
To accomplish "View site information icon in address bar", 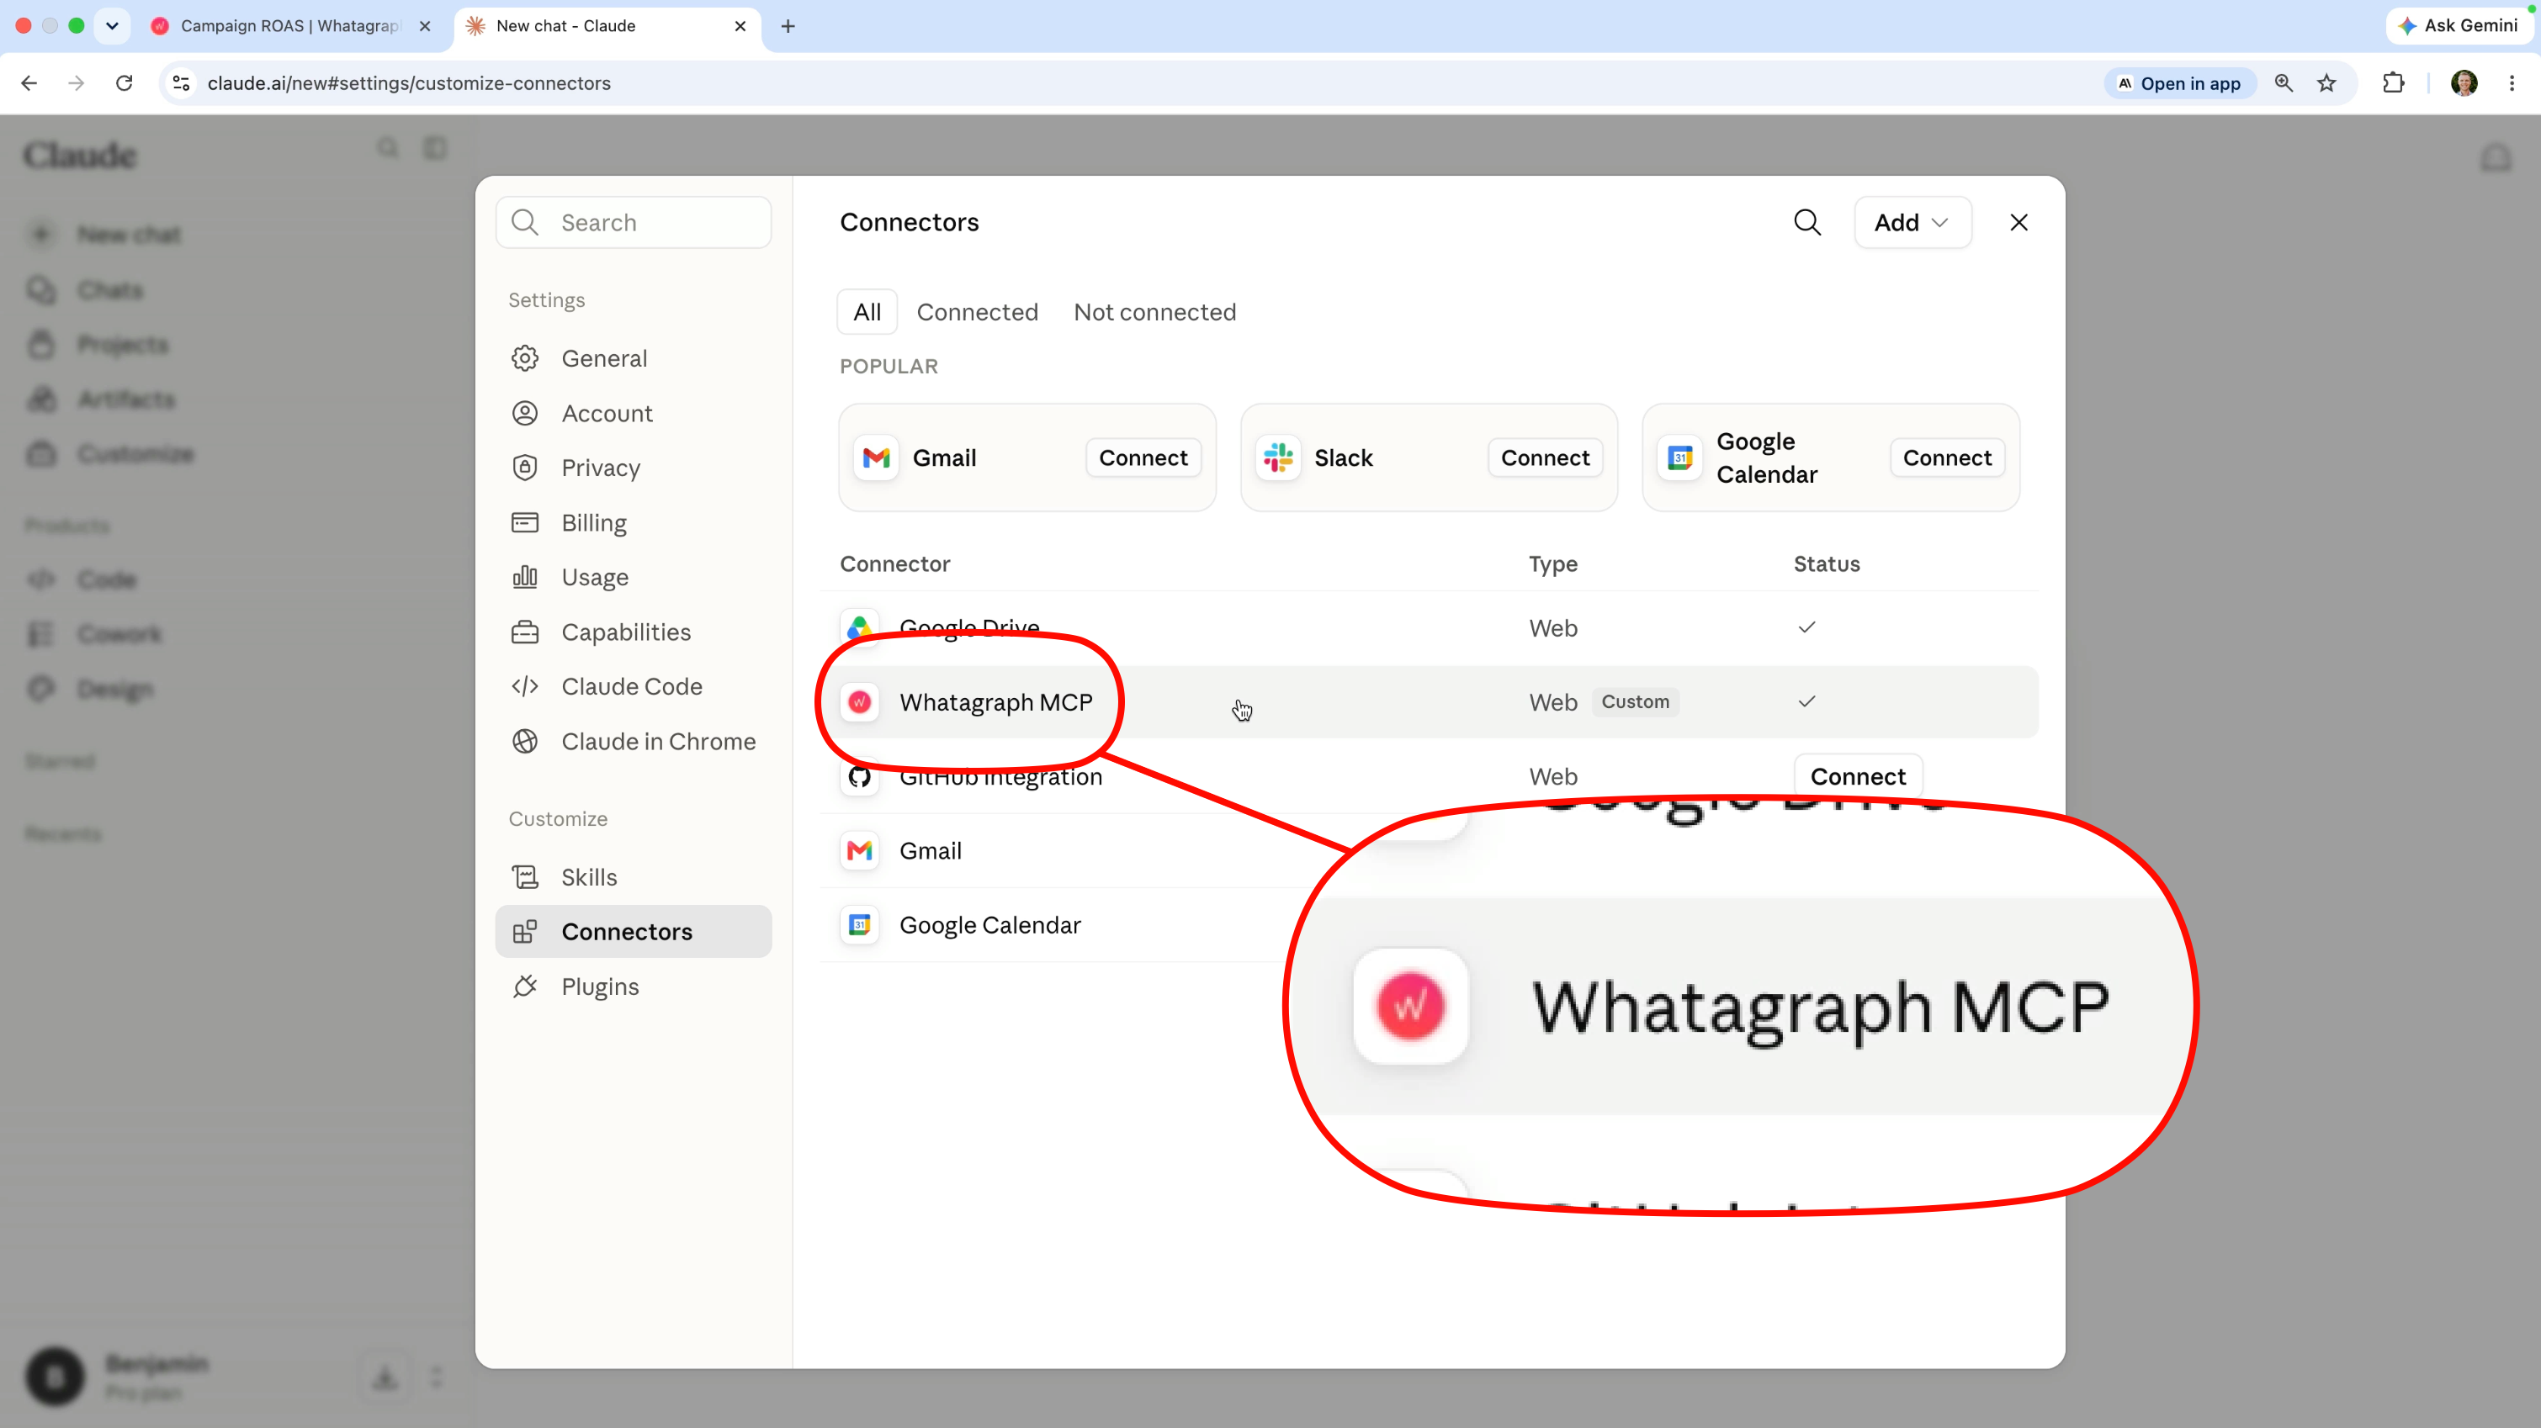I will tap(181, 84).
